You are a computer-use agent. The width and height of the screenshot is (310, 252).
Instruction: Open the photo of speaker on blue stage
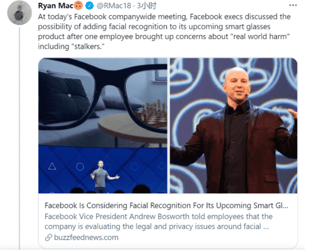click(103, 170)
